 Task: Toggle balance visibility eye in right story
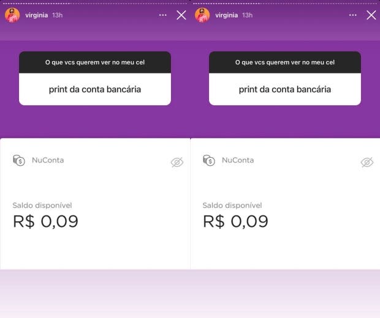tap(367, 162)
